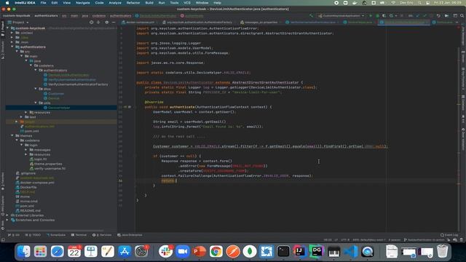Click the locate/select opened file target icon

(91, 23)
